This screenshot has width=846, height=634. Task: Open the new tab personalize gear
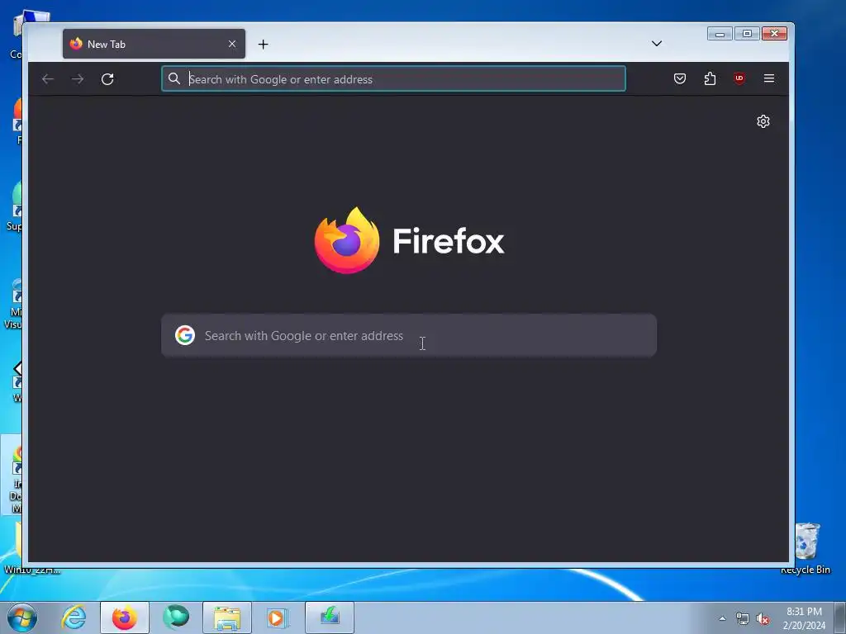[763, 121]
